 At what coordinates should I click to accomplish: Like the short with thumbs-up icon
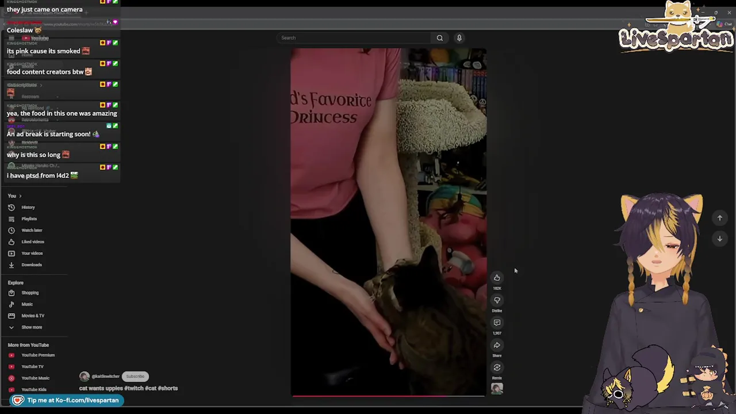coord(497,278)
